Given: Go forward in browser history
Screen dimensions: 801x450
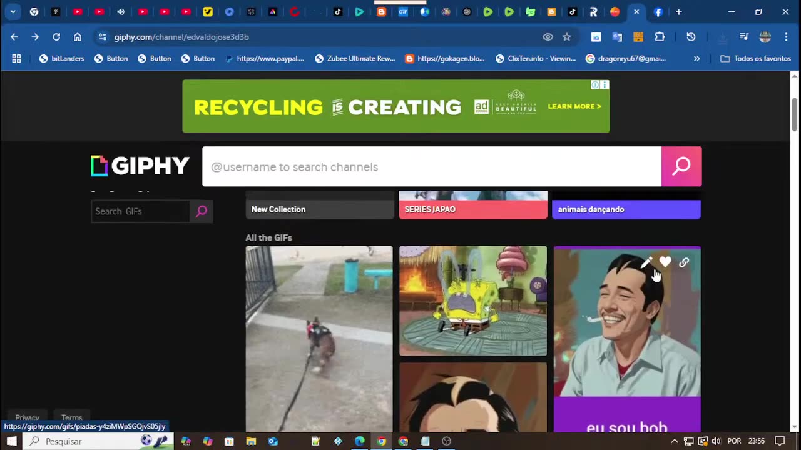Looking at the screenshot, I should 35,37.
